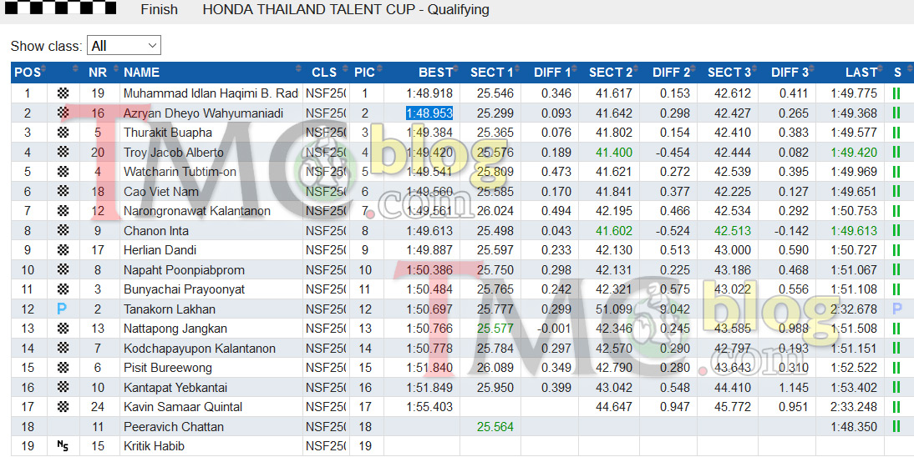This screenshot has width=914, height=457.
Task: Click checkered flag icon for Napaht Poonpiabprom
Action: [x=63, y=269]
